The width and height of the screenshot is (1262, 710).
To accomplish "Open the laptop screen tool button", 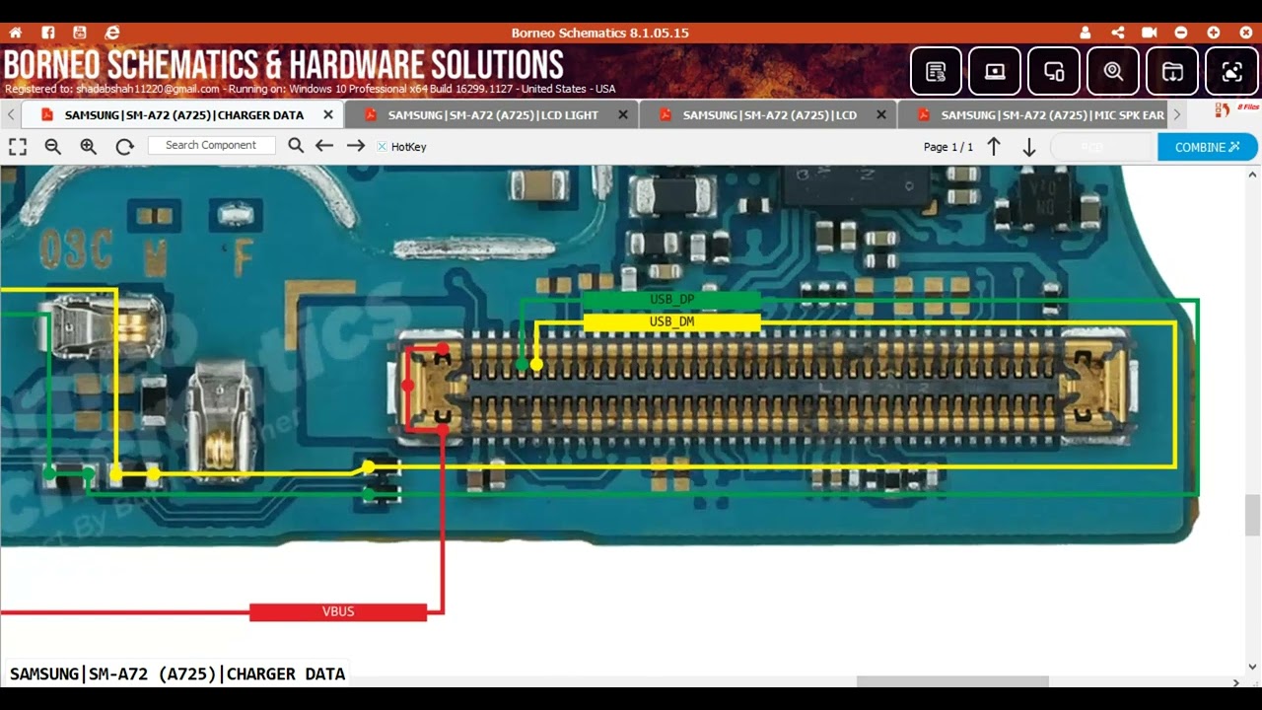I will point(995,71).
